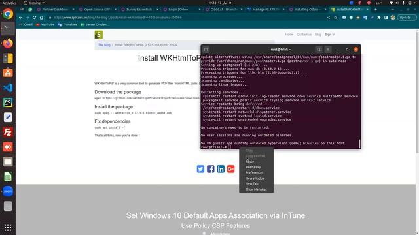Viewport: 419px width, 235px height.
Task: Switch to the Installing Odoo tab
Action: tap(307, 9)
